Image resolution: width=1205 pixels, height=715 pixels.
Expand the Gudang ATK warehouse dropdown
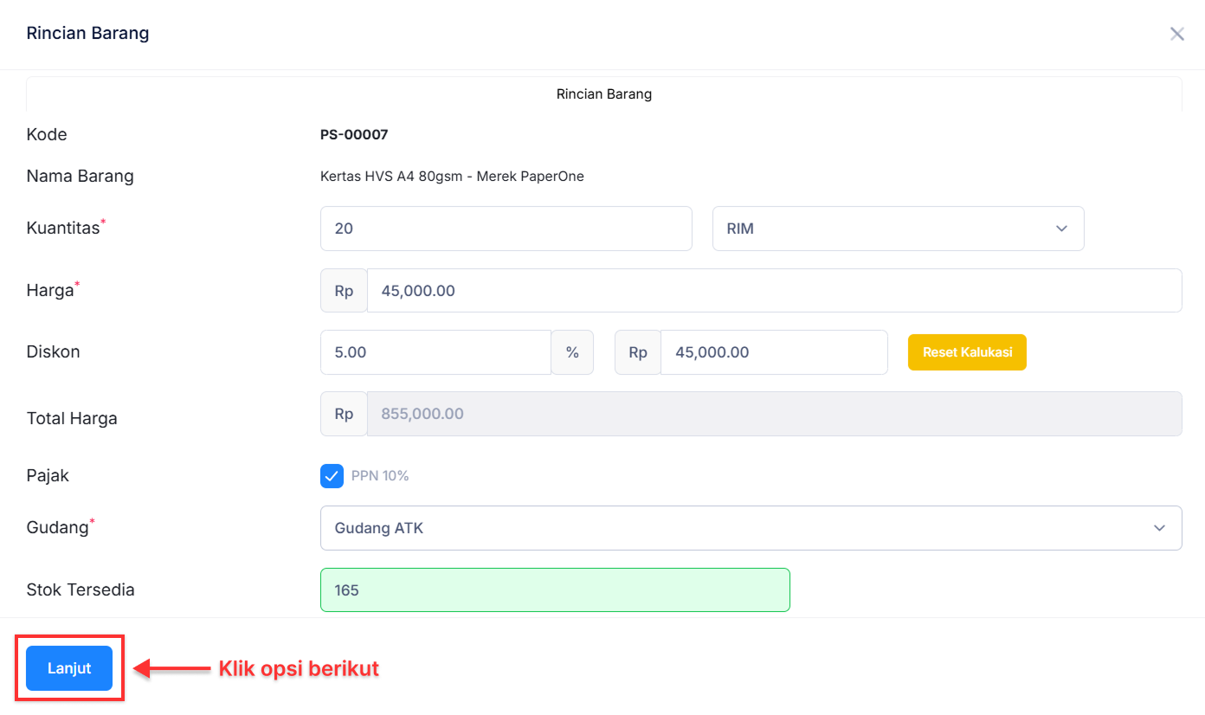(x=750, y=528)
